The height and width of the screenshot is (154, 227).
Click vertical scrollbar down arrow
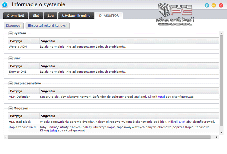(221, 133)
